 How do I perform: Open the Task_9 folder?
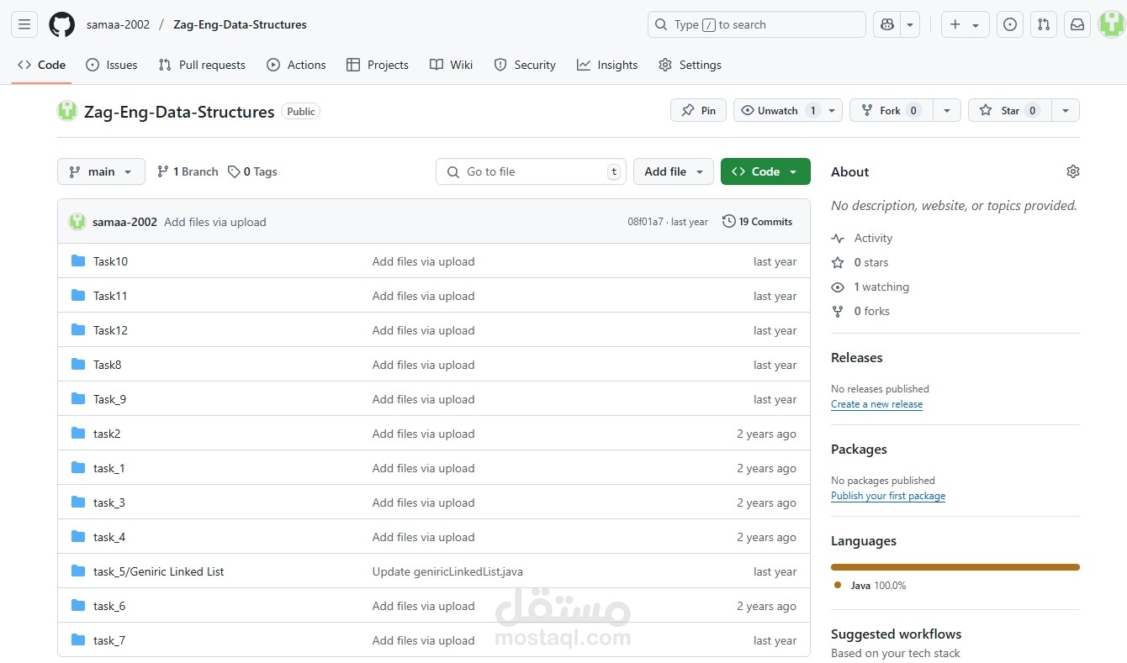(x=109, y=399)
